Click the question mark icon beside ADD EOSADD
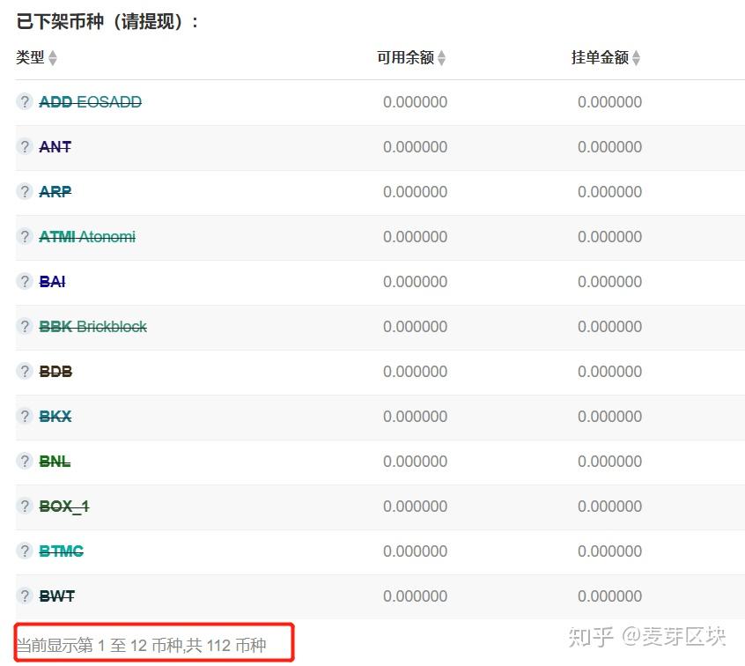 click(25, 102)
